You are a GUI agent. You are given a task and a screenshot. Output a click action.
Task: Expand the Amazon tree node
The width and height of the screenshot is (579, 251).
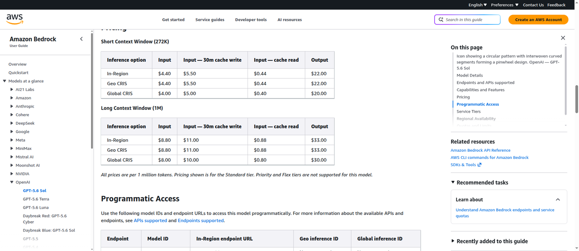tap(12, 98)
